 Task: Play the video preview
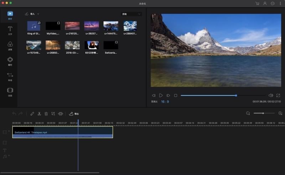click(161, 95)
